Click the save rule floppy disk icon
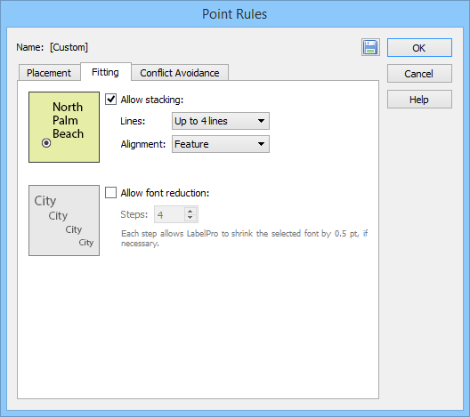470x417 pixels. tap(370, 47)
